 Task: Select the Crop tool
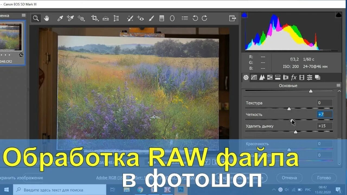point(95,18)
